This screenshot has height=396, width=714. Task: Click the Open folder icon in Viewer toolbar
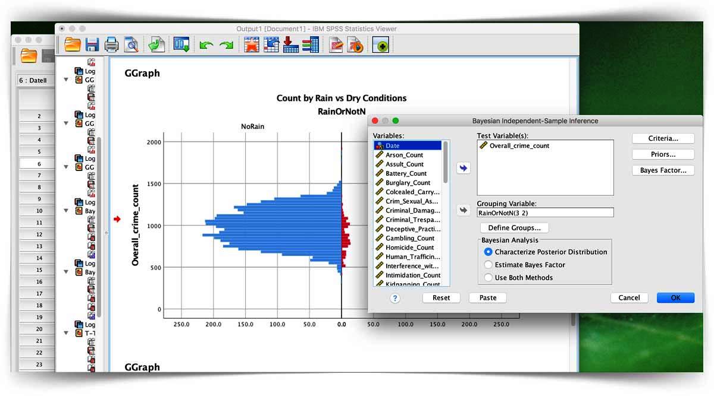pyautogui.click(x=73, y=45)
